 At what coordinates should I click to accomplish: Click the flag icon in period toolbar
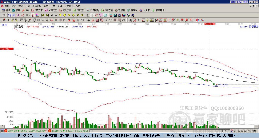click(37, 15)
